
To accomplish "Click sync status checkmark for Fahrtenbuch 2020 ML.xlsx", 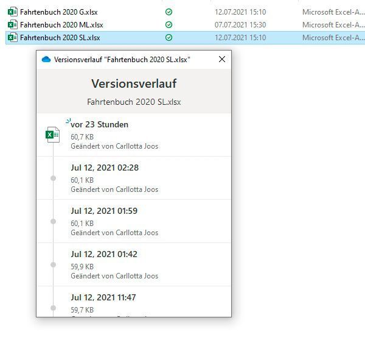I will click(x=169, y=24).
